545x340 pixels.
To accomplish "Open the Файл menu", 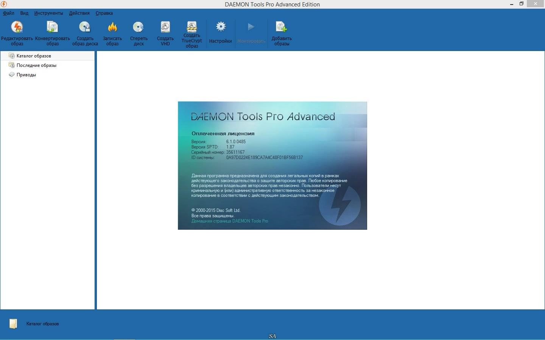I will [x=9, y=13].
